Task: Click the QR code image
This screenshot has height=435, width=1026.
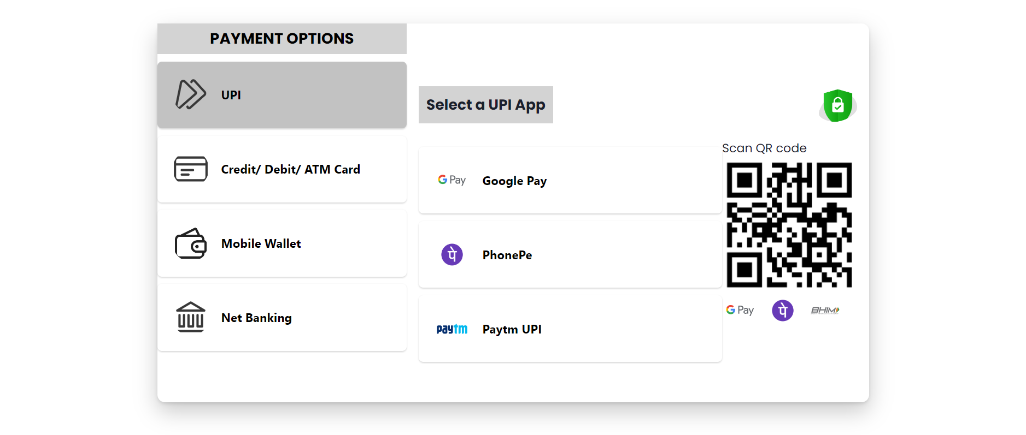Action: coord(789,225)
